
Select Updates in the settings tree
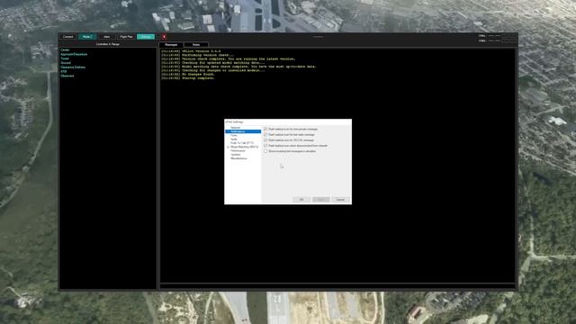coord(236,155)
